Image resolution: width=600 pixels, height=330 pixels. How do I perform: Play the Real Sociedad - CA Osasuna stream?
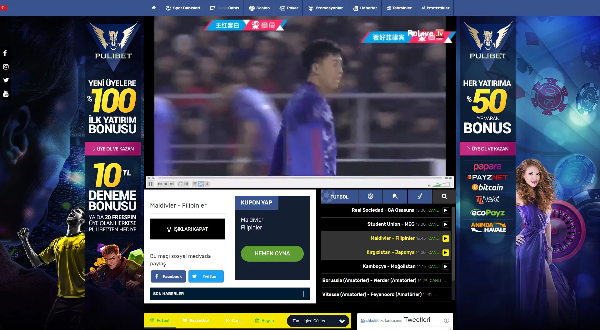[x=446, y=210]
